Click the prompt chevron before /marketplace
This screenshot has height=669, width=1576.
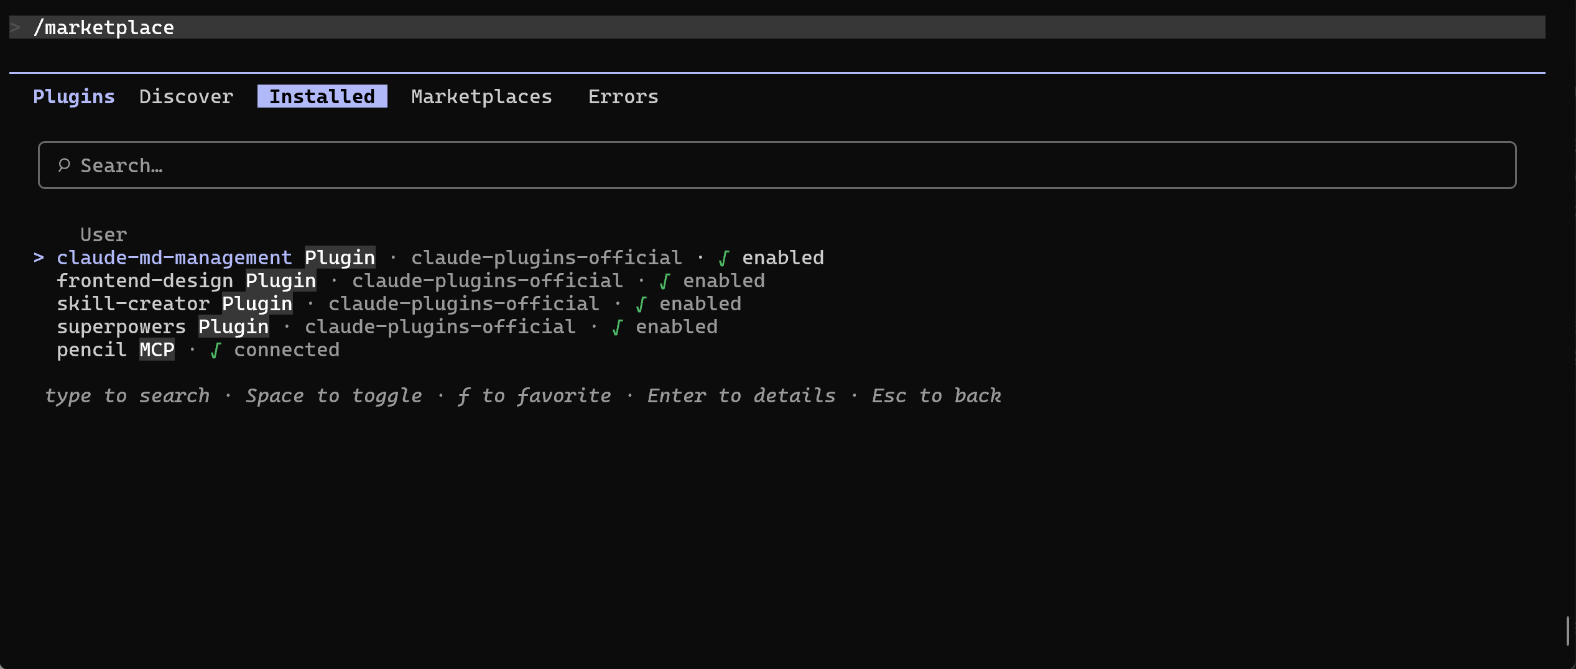pos(16,27)
